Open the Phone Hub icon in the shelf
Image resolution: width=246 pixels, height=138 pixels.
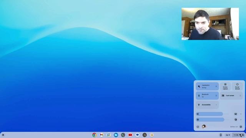[221, 135]
